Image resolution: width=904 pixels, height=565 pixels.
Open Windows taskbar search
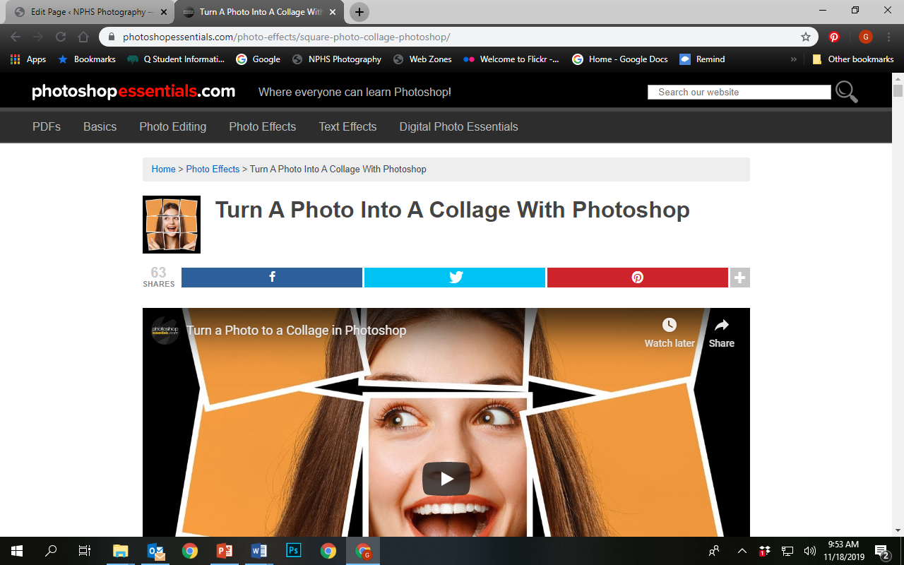point(51,551)
